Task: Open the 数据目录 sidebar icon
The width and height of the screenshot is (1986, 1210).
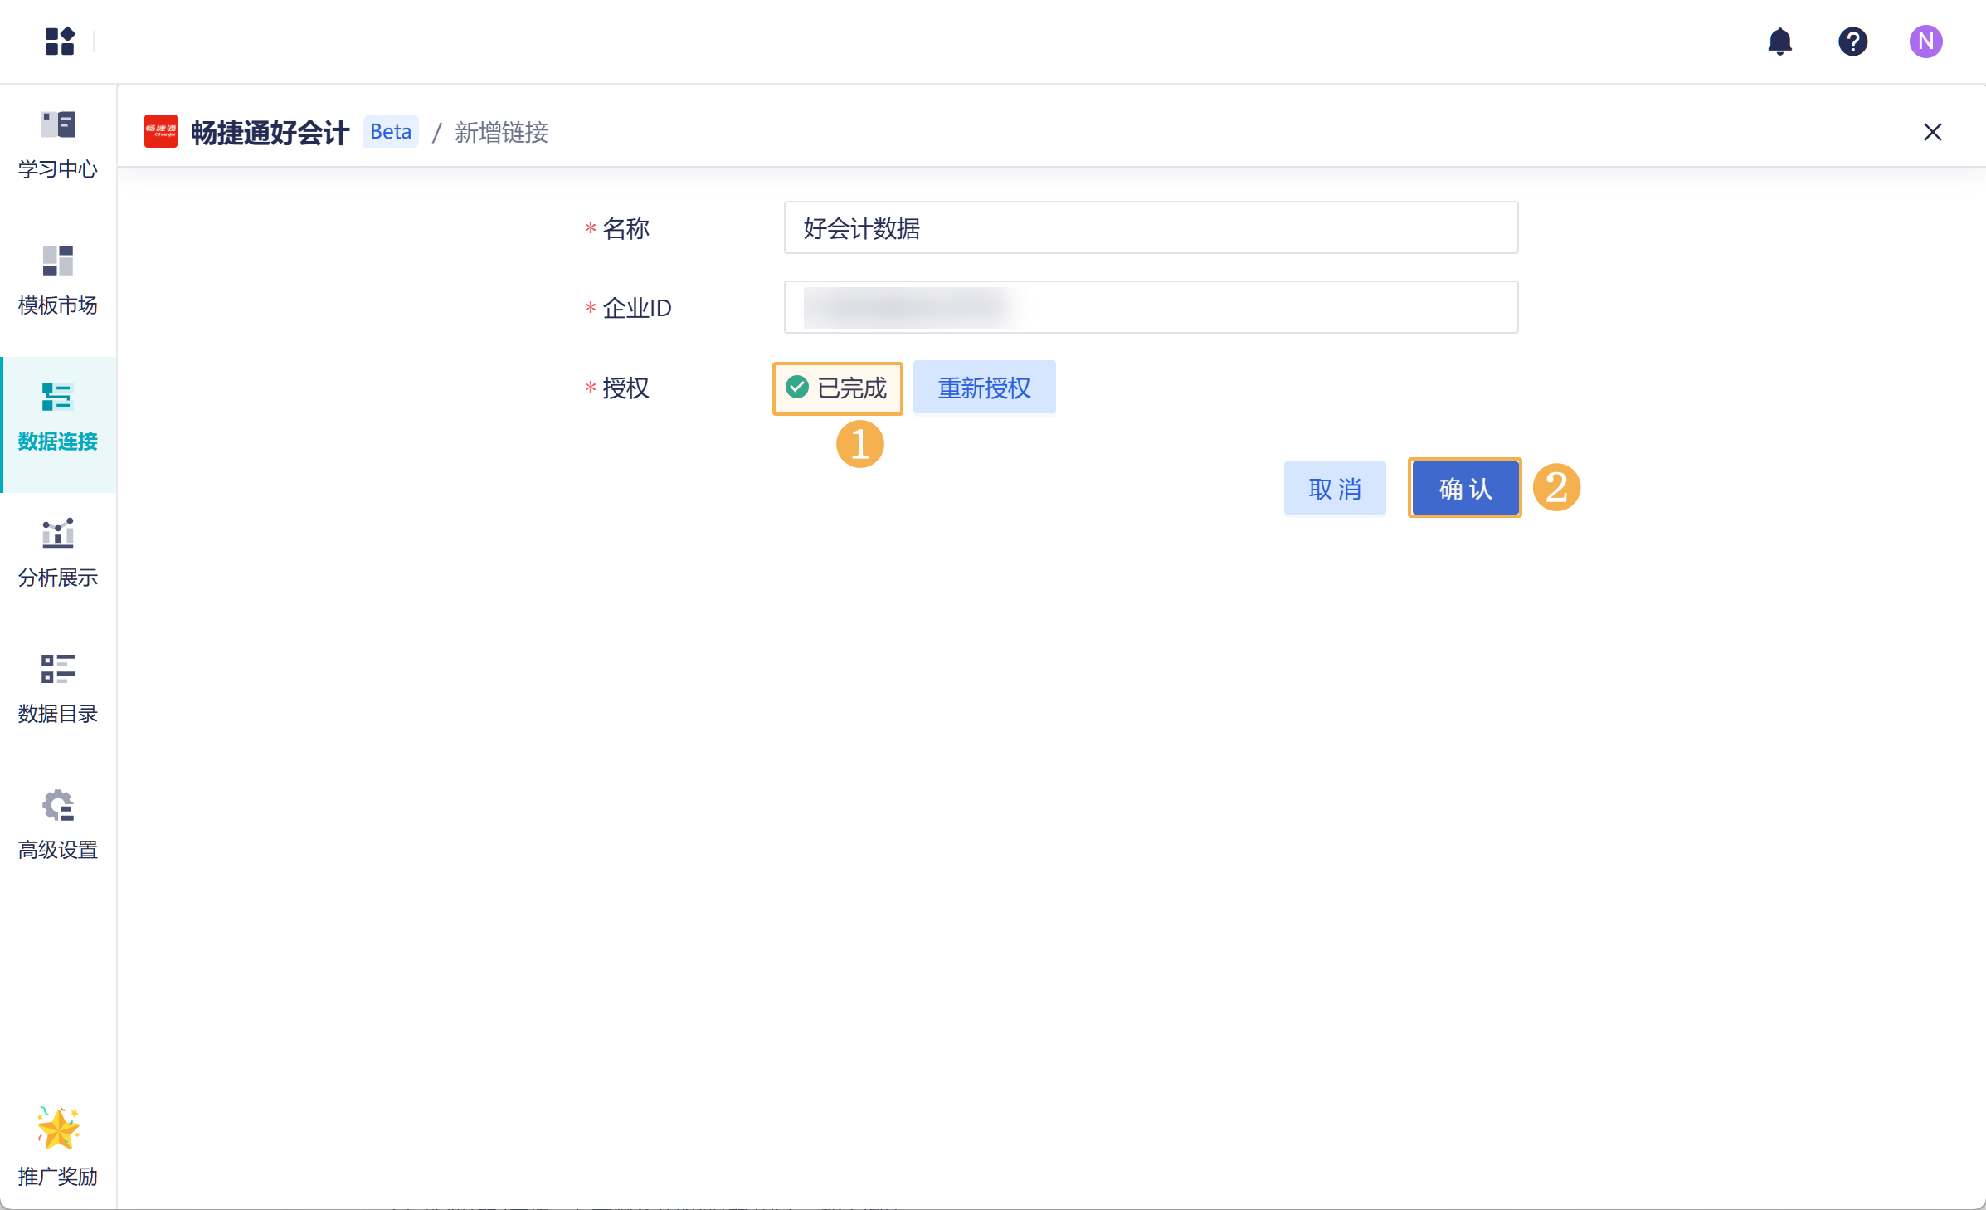Action: click(x=56, y=670)
